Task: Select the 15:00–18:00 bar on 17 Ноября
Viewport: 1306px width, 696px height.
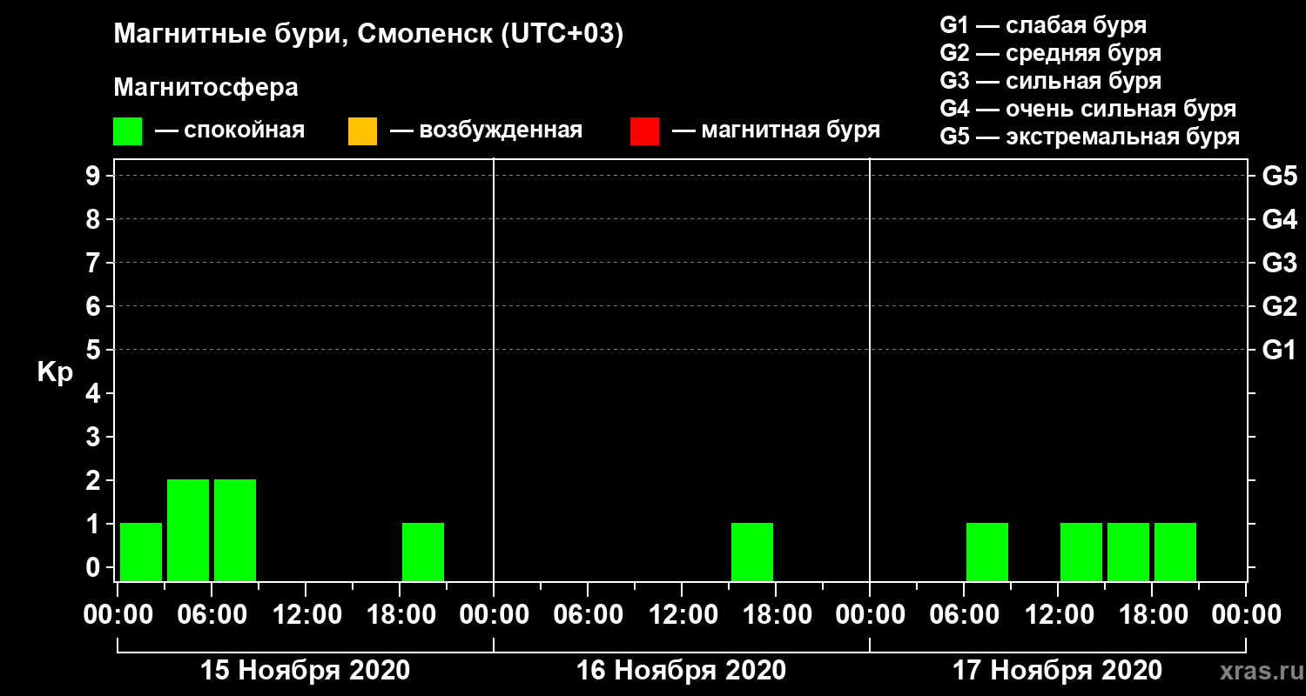Action: 1128,552
